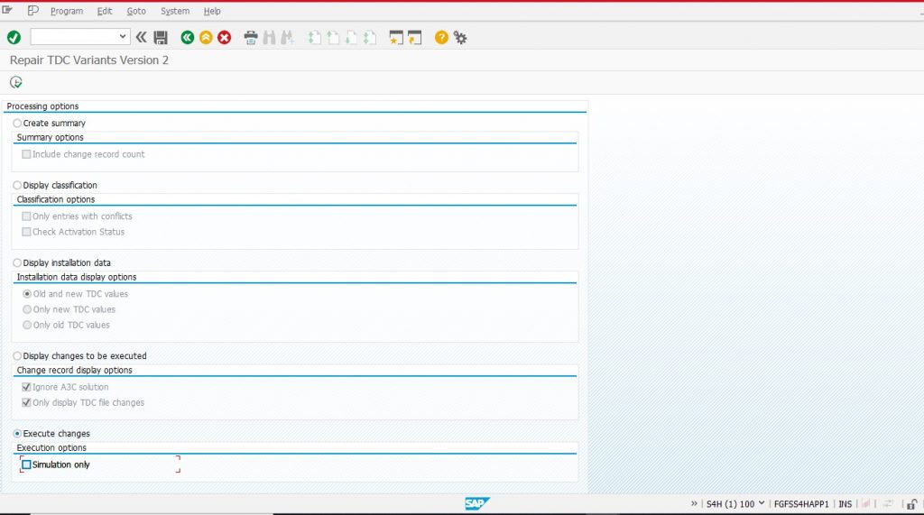Click the Execution options group header
Viewport: 924px width, 515px height.
pos(51,448)
